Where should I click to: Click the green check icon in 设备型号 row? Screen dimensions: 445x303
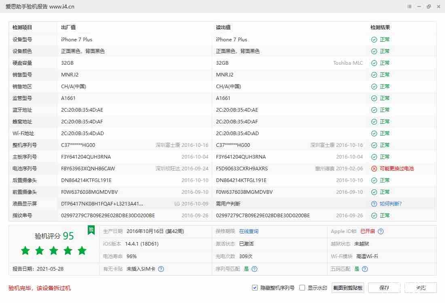(374, 39)
